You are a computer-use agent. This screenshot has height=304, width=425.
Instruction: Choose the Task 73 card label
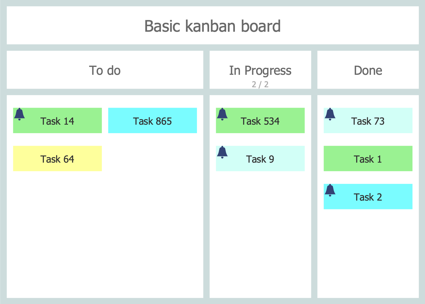[x=368, y=121]
